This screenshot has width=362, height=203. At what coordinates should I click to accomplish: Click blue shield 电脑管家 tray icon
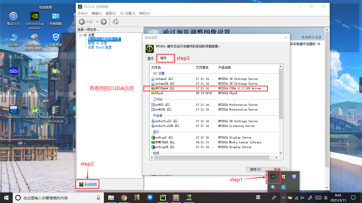click(294, 176)
